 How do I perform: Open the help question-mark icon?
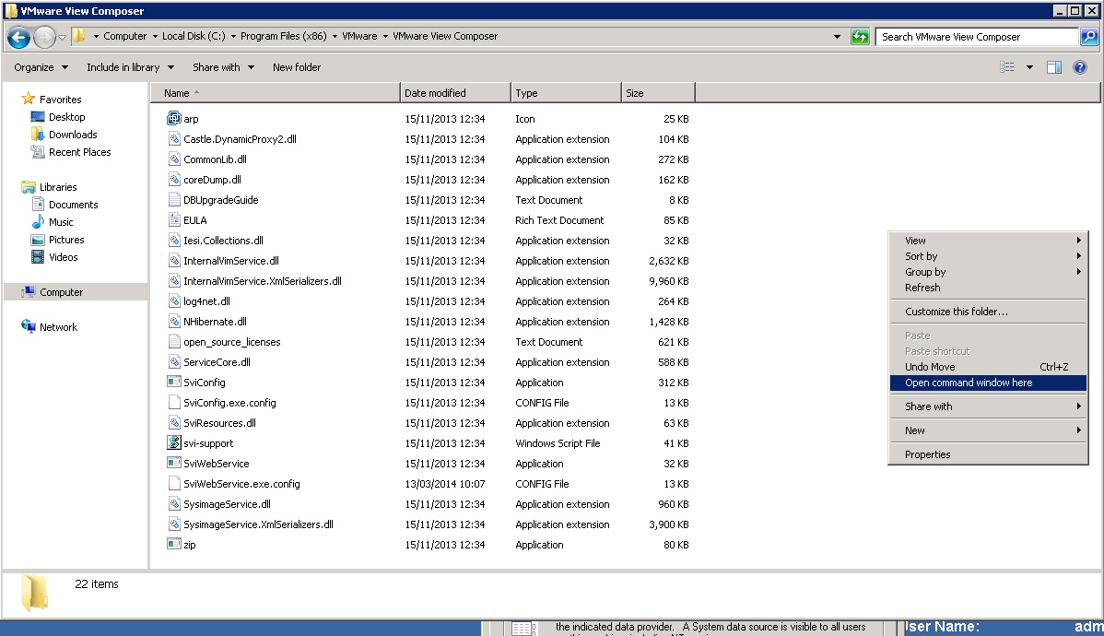pos(1079,67)
